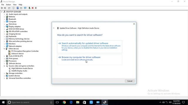
Task: Open File Explorer from the taskbar
Action: [x=78, y=102]
